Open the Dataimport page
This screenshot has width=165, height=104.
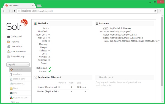[x=19, y=79]
